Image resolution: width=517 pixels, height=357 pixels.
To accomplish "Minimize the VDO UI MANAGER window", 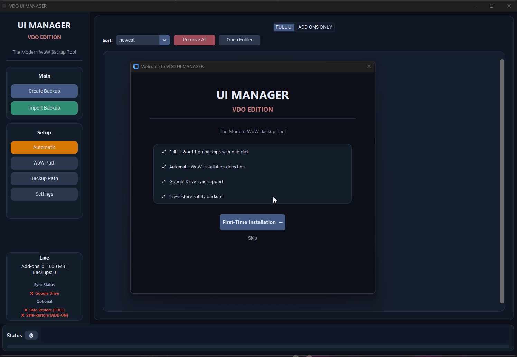I will click(x=475, y=6).
